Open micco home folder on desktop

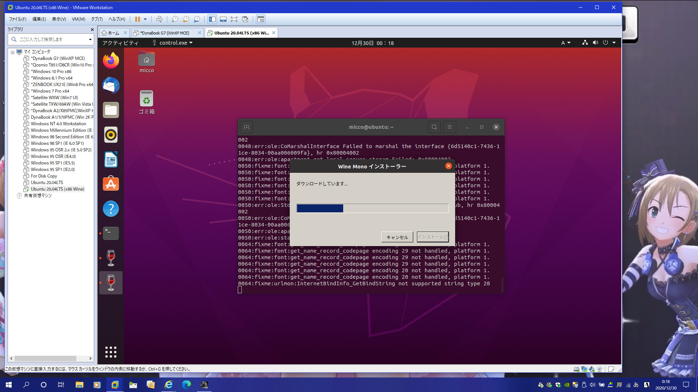point(147,62)
